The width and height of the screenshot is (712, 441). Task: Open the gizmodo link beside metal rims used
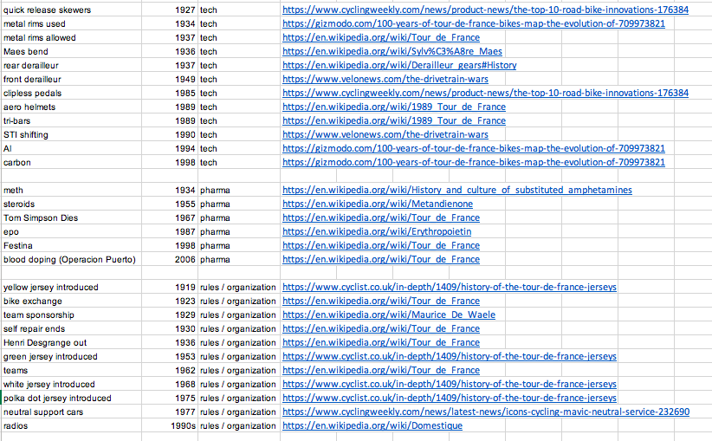[474, 23]
